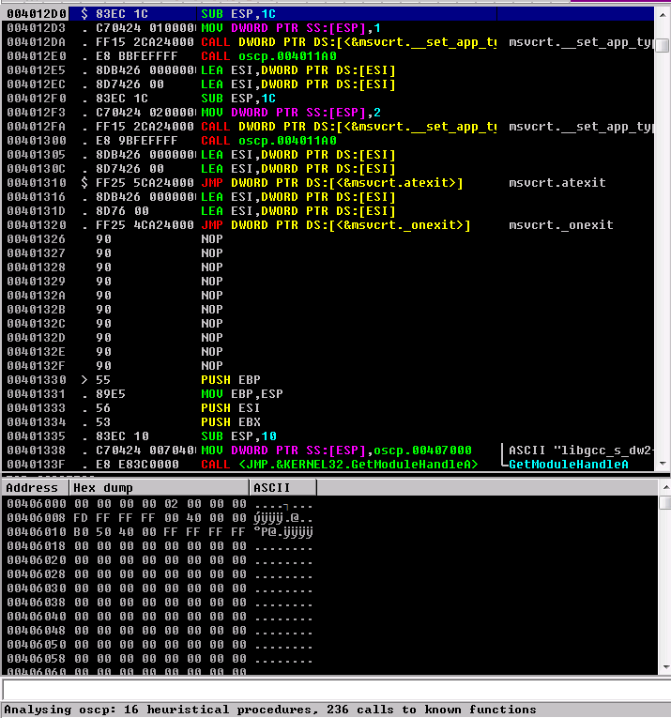Select dump row at address 00406020
This screenshot has height=718, width=671.
tap(329, 560)
